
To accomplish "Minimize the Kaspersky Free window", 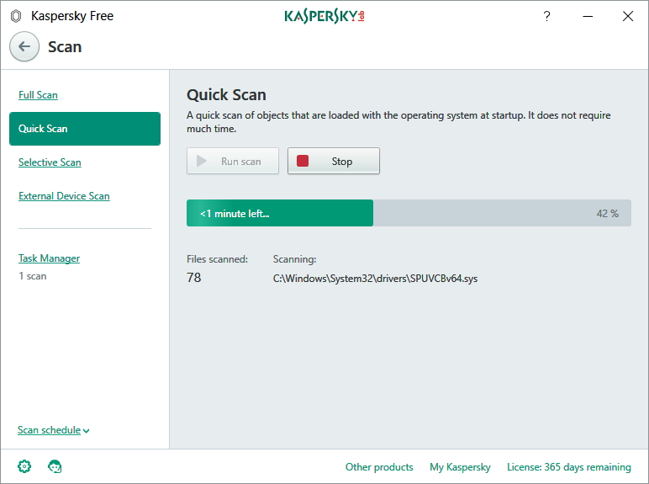I will tap(588, 16).
